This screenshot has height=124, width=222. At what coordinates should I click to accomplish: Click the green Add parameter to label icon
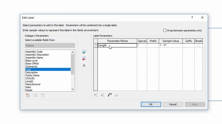[x=84, y=52]
